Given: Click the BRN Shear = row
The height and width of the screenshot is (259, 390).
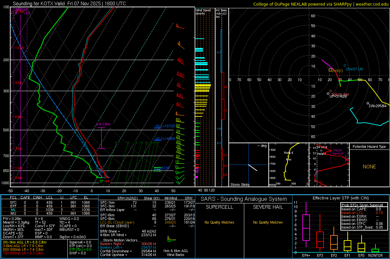Looking at the screenshot, I should 128,231.
